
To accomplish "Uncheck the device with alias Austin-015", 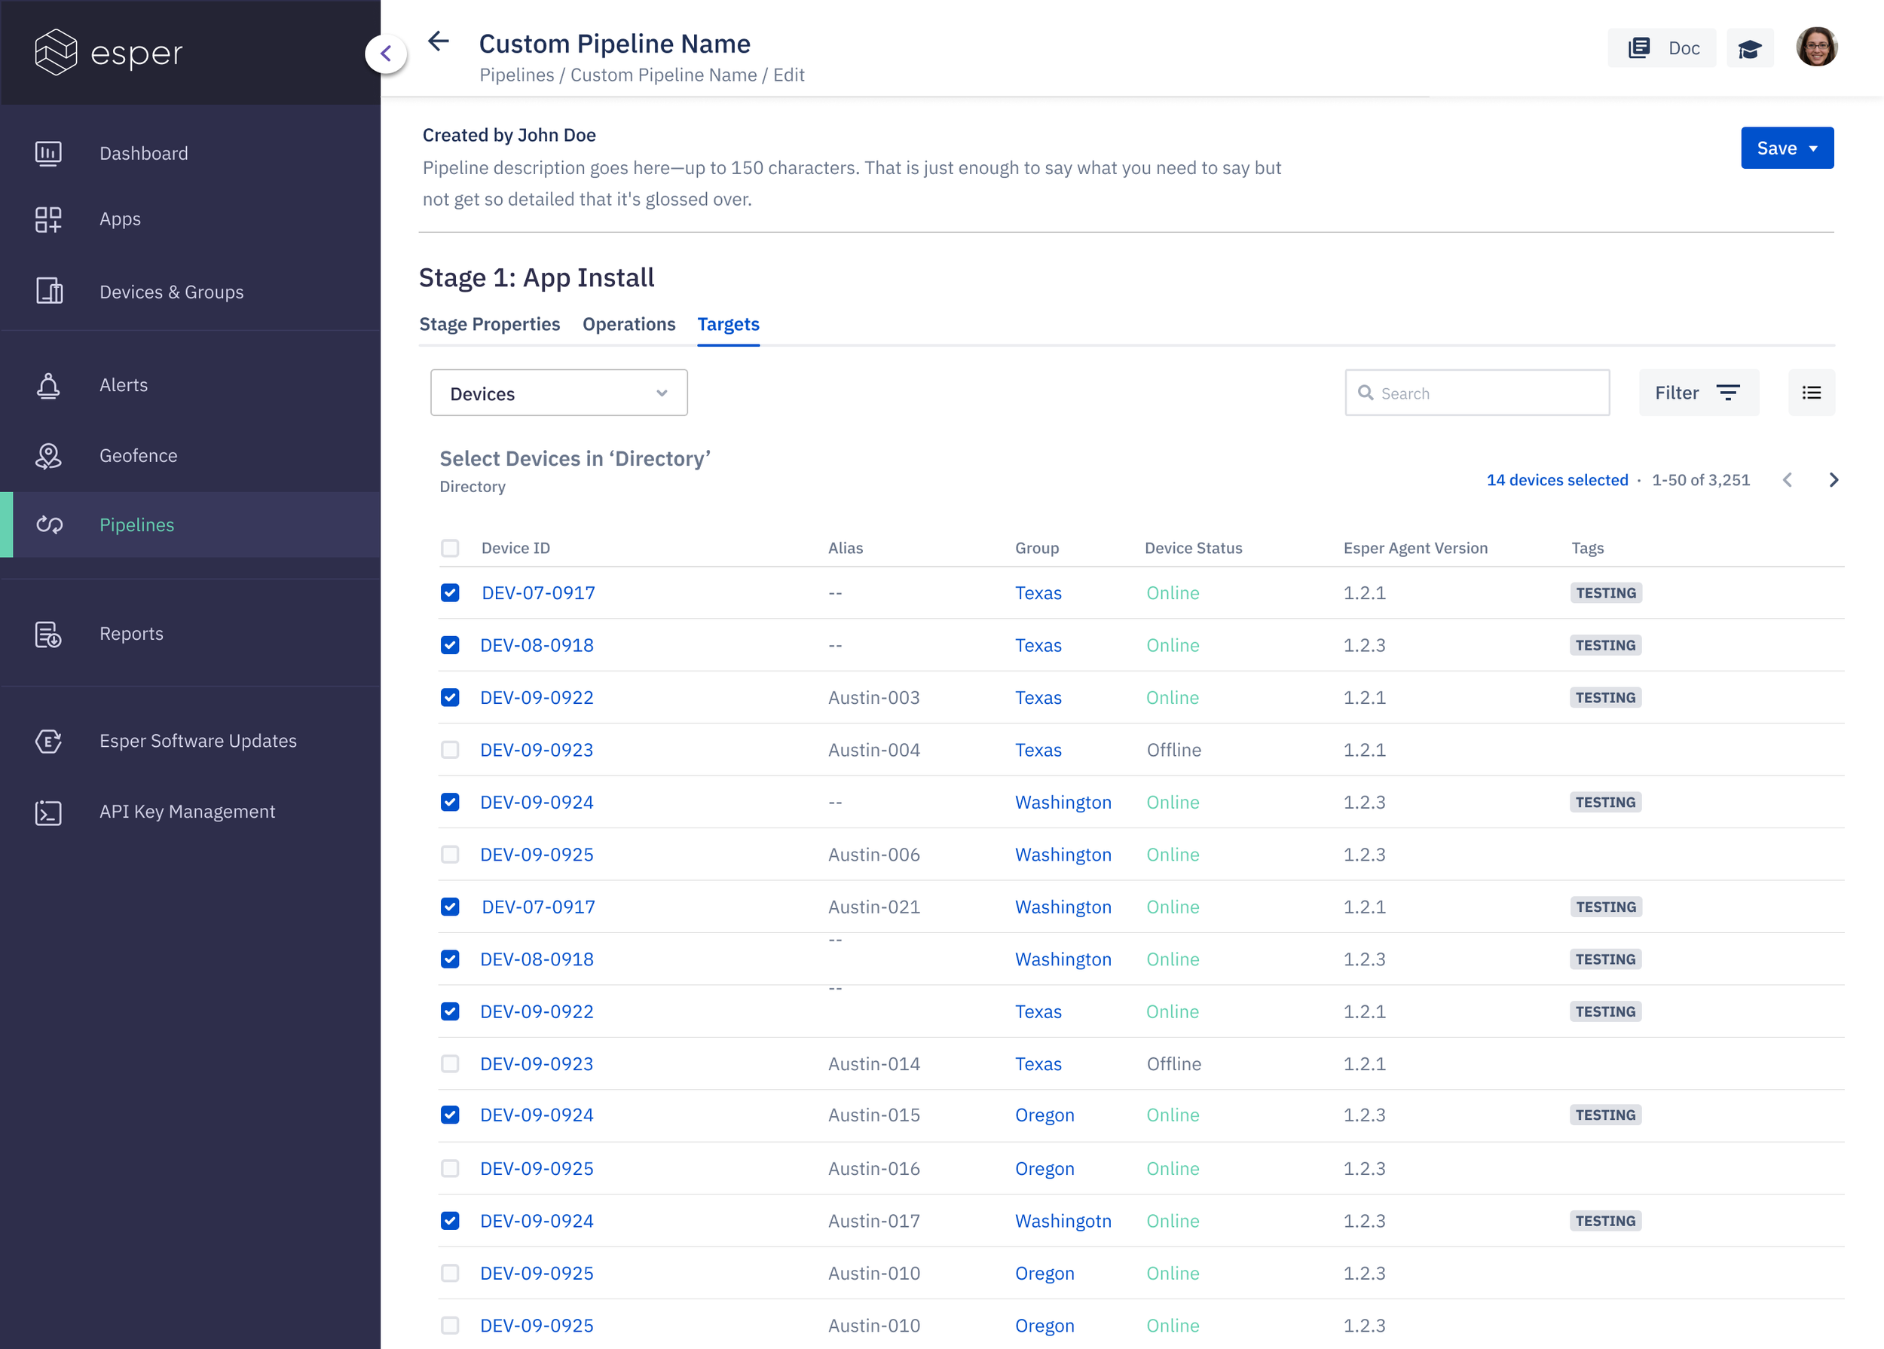I will tap(450, 1115).
